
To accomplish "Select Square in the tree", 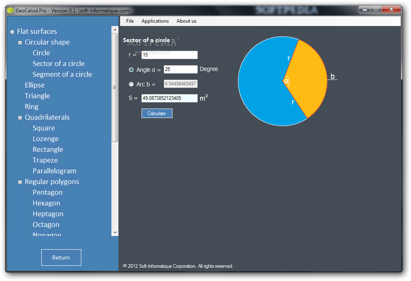I will pos(44,128).
